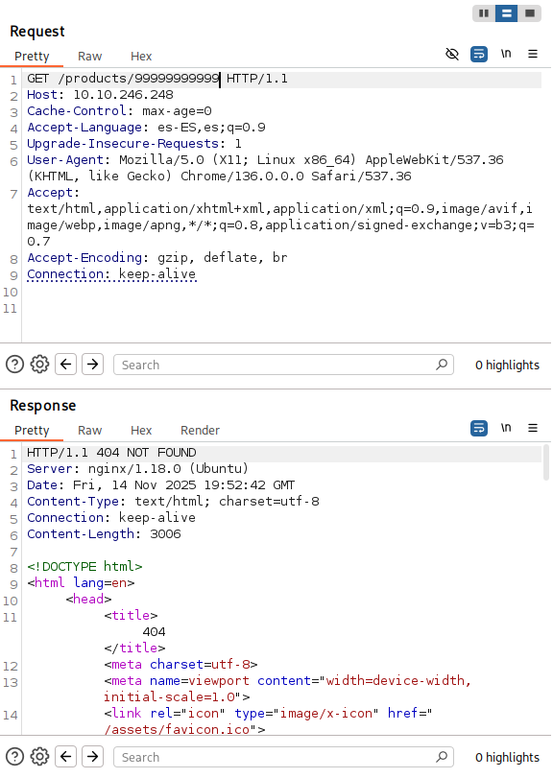Click the /assets/favicon.ico href text
The height and width of the screenshot is (778, 553).
pyautogui.click(x=177, y=730)
